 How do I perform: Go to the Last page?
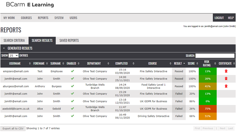[x=230, y=128]
